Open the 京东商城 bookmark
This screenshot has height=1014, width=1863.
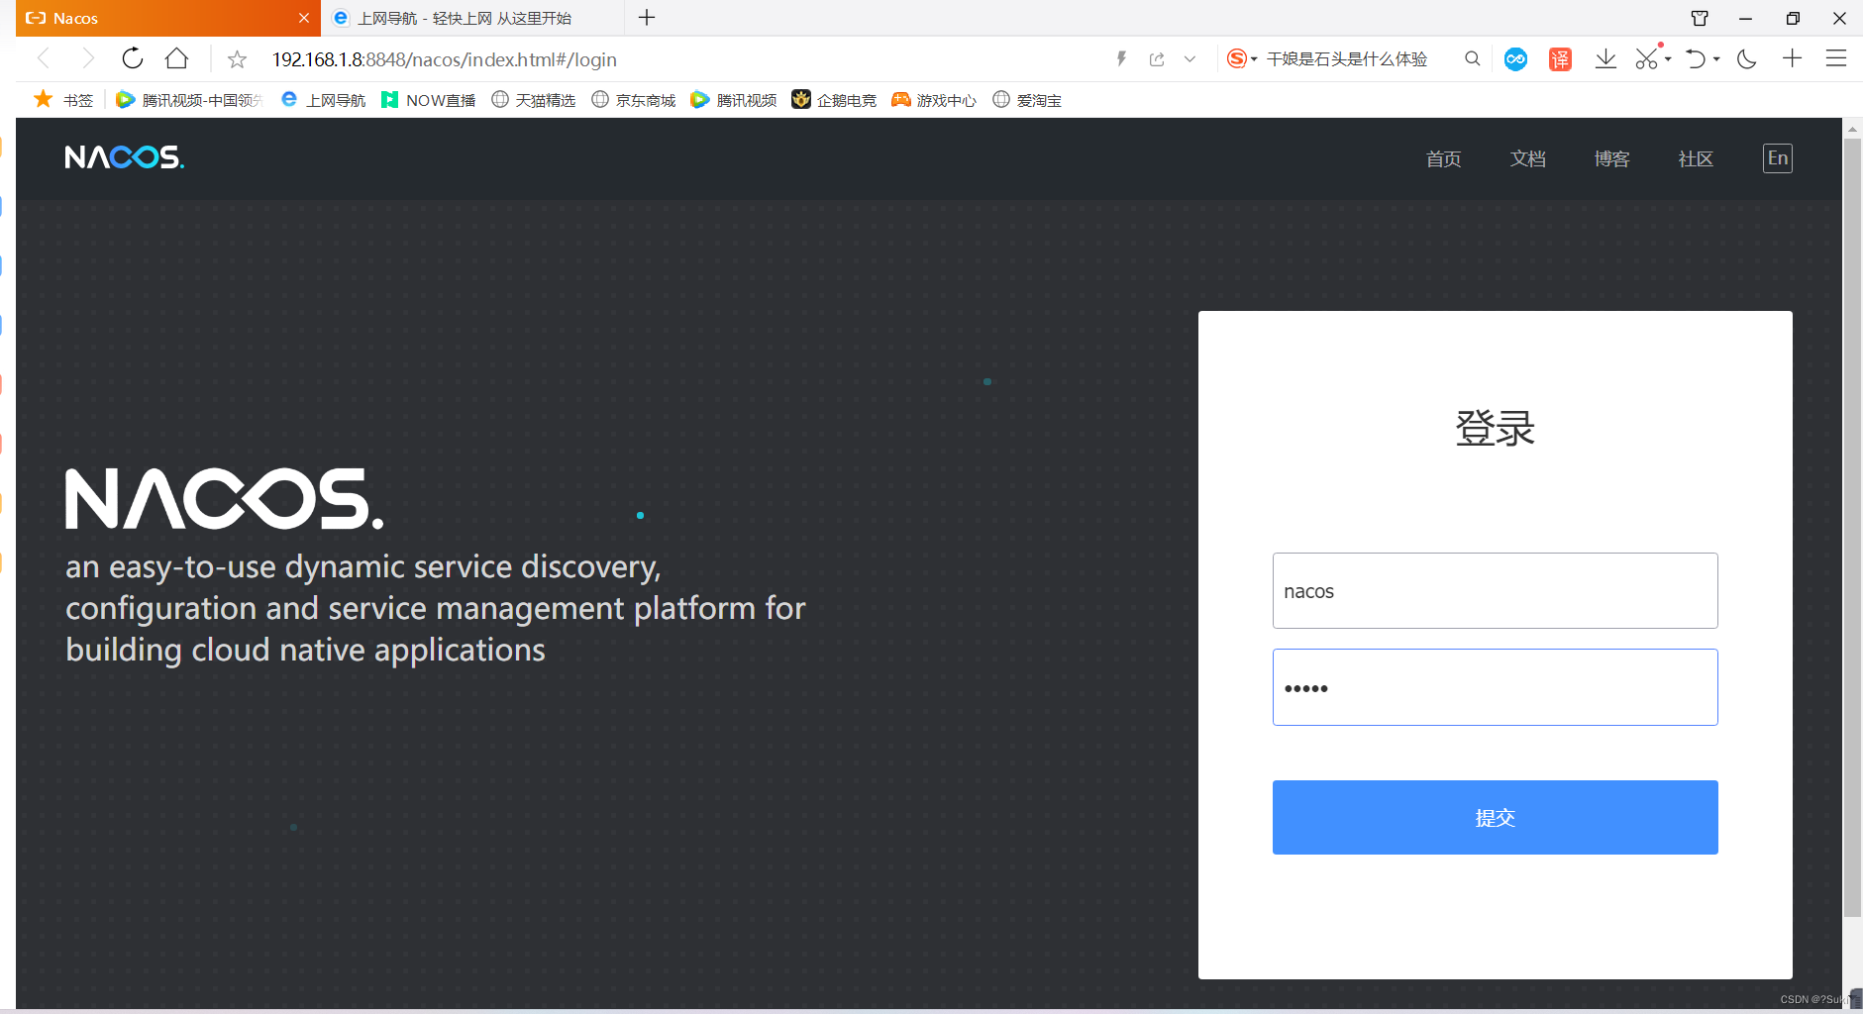point(634,100)
